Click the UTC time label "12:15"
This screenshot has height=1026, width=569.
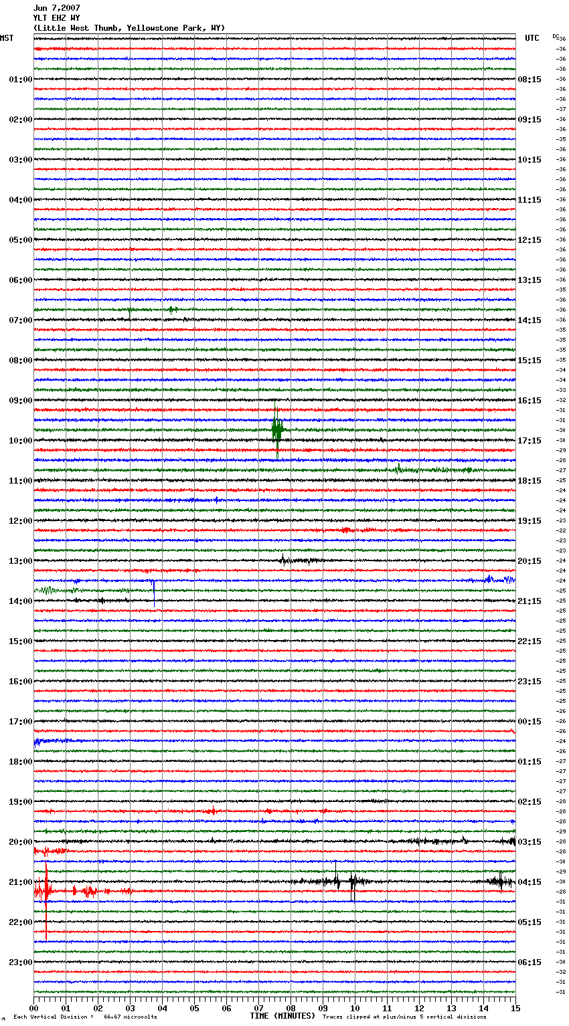[x=530, y=240]
